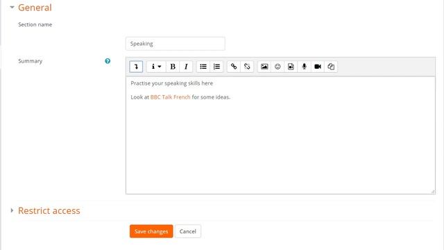Open the manage files icon
Image resolution: width=444 pixels, height=250 pixels.
(x=331, y=67)
